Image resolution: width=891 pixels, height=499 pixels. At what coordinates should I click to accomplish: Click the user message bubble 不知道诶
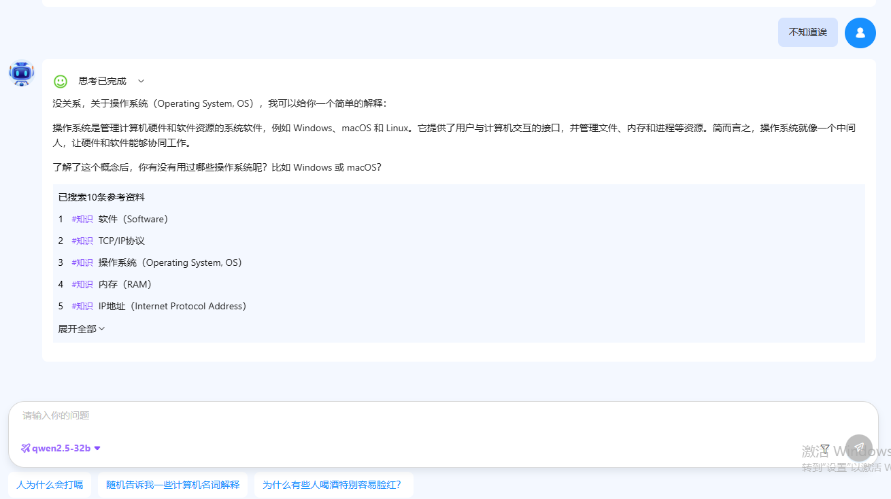[x=807, y=33]
